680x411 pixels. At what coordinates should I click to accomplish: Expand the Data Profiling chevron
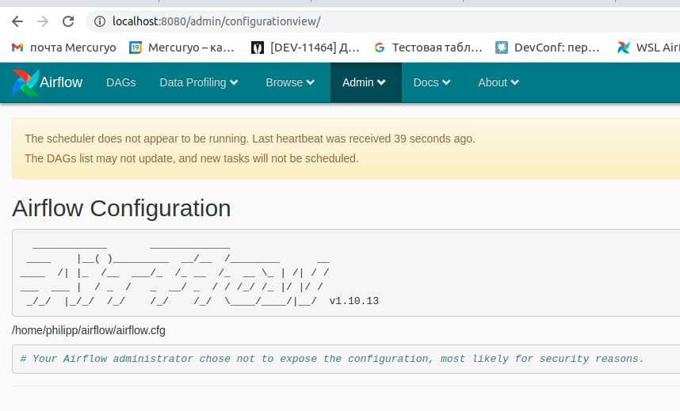tap(234, 82)
